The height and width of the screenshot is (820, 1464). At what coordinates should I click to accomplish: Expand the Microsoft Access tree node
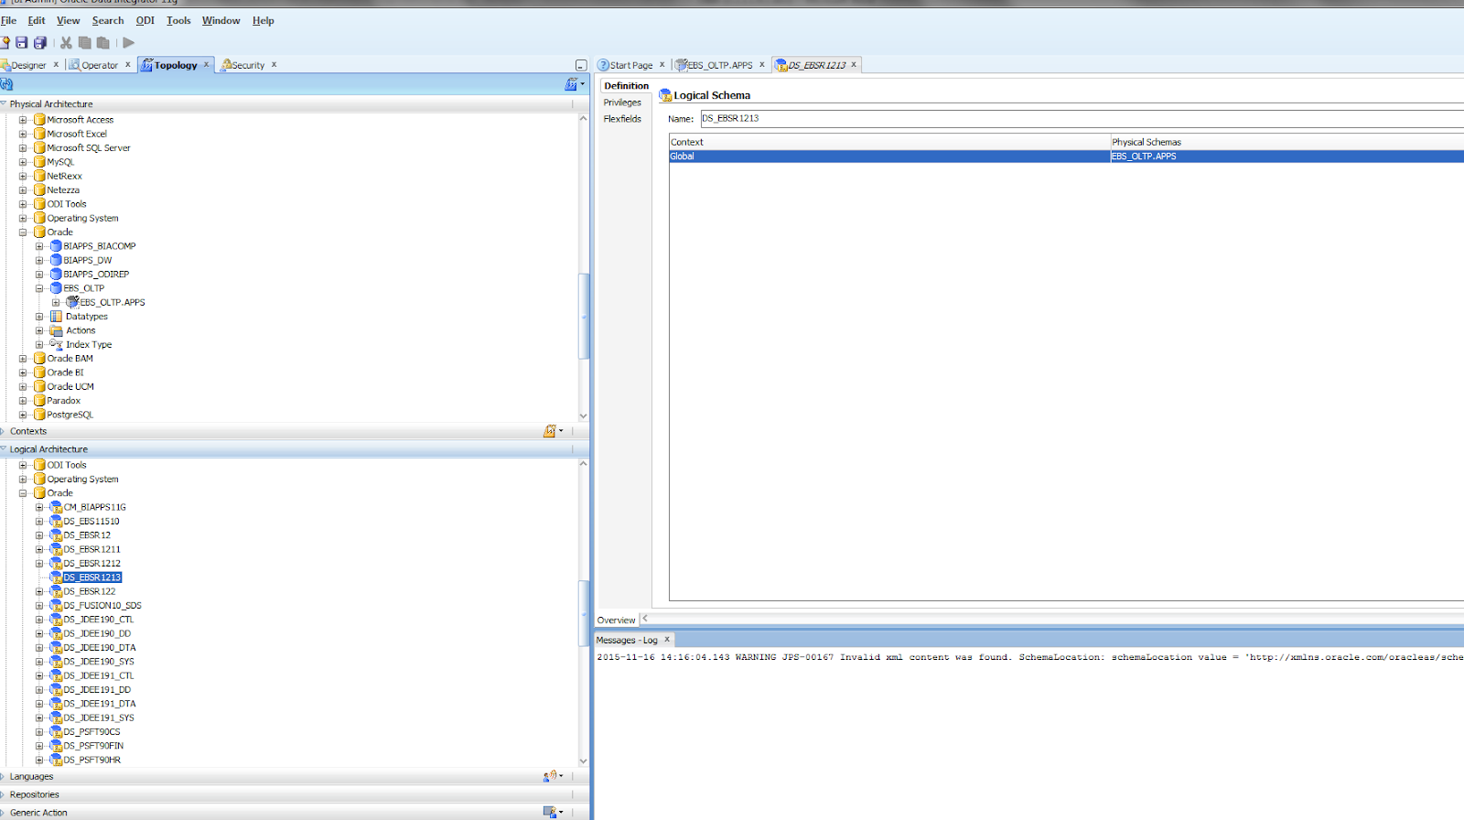pos(23,120)
